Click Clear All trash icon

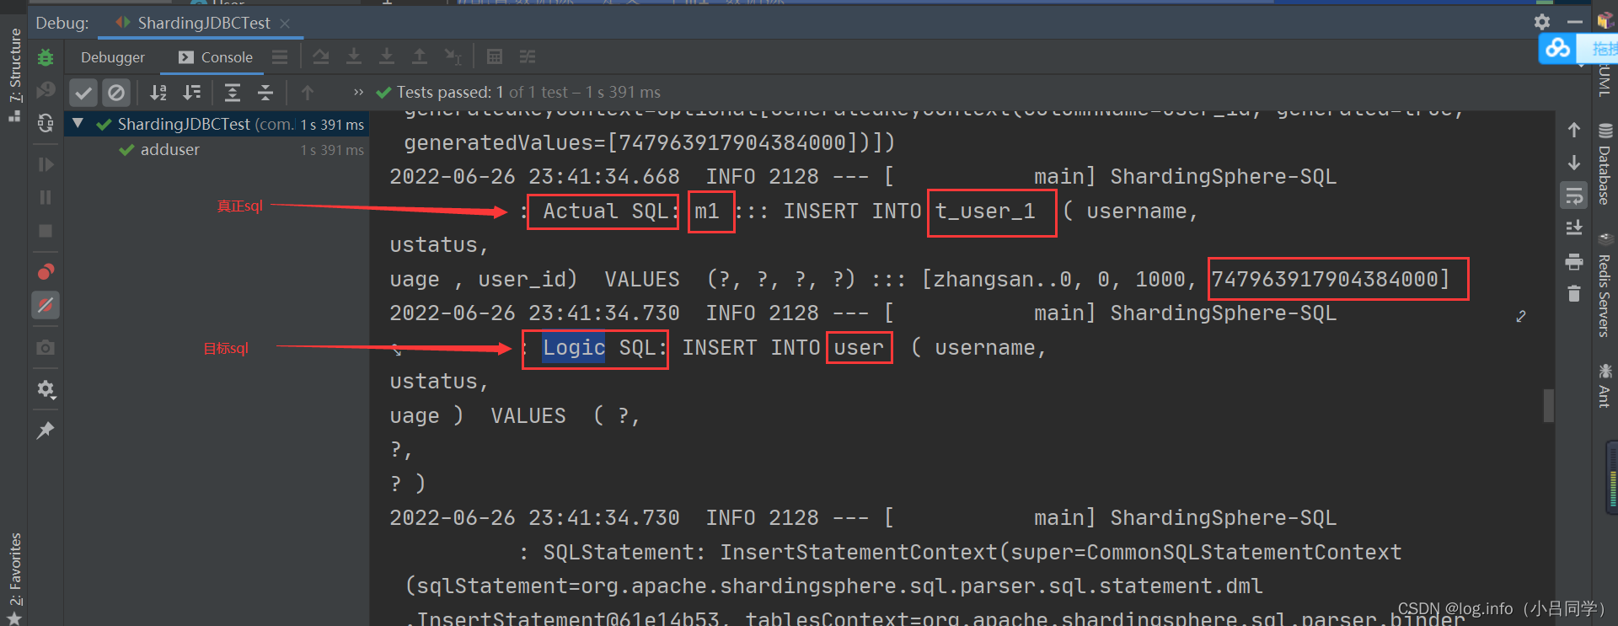1574,293
